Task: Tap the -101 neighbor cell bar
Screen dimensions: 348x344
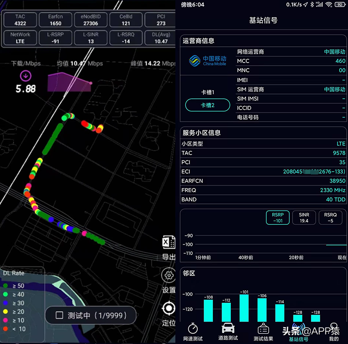Action: [x=244, y=308]
